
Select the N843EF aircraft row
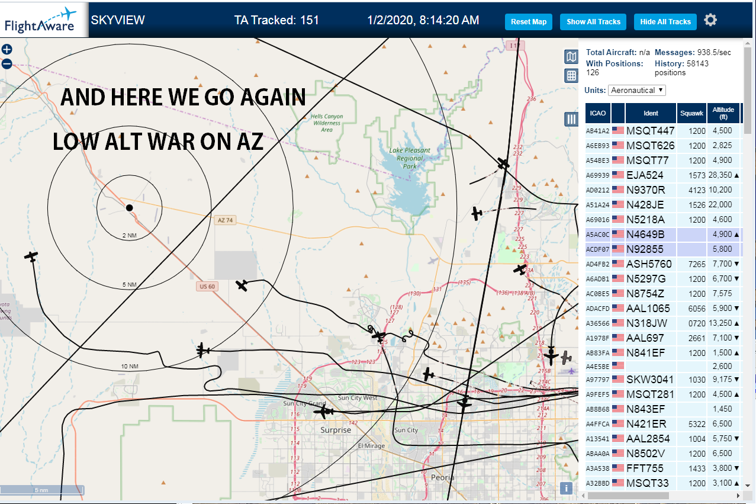coord(663,409)
